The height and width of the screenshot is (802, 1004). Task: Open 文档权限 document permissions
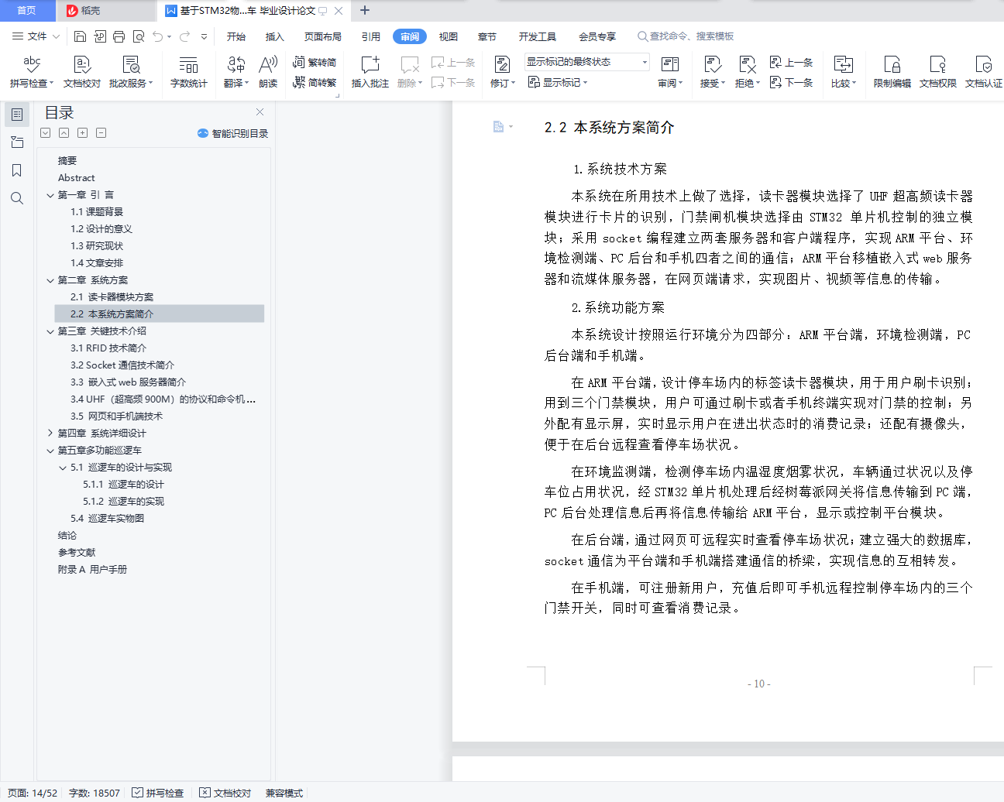(x=938, y=72)
